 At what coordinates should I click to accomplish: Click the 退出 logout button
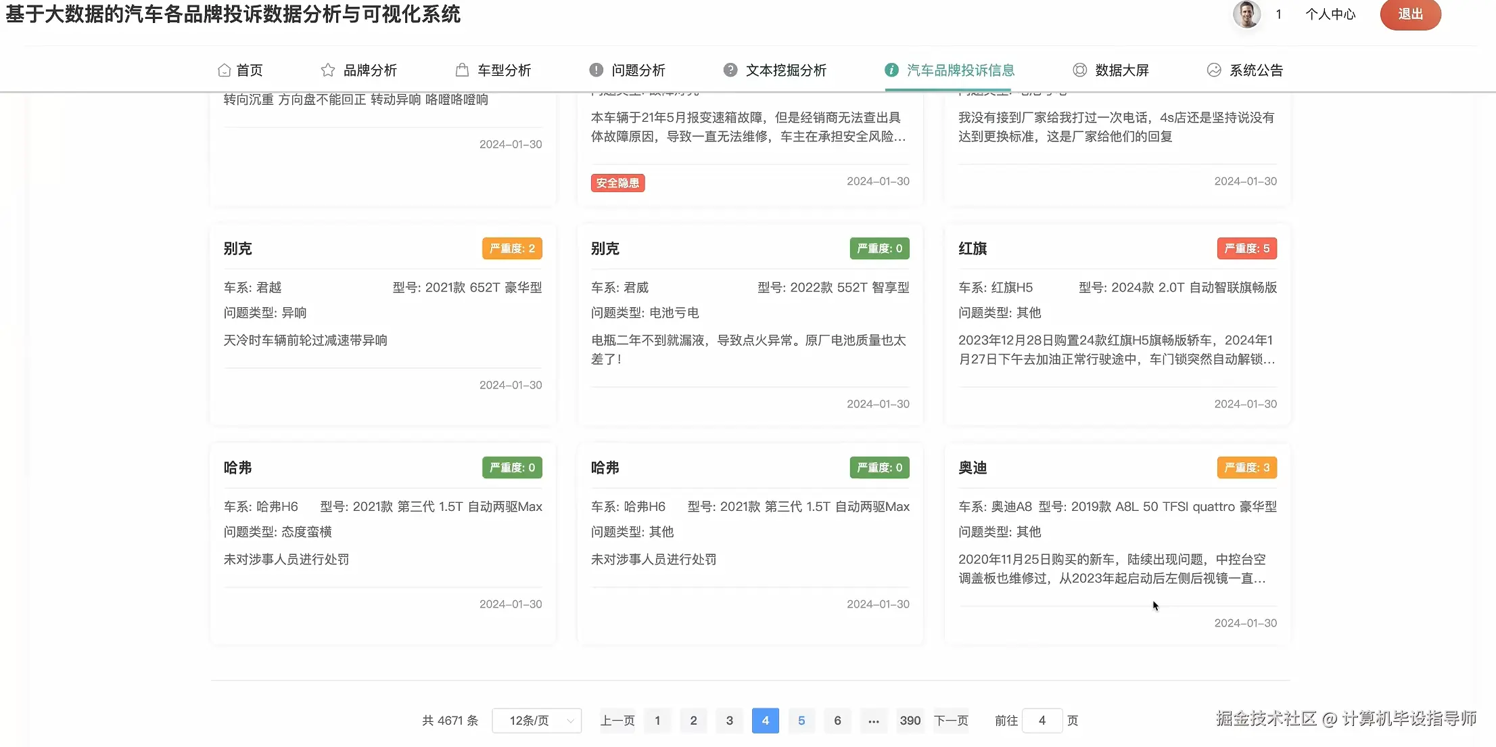click(x=1410, y=14)
